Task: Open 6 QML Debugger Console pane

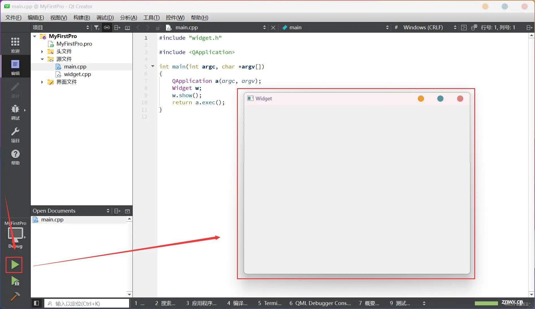Action: (320, 303)
